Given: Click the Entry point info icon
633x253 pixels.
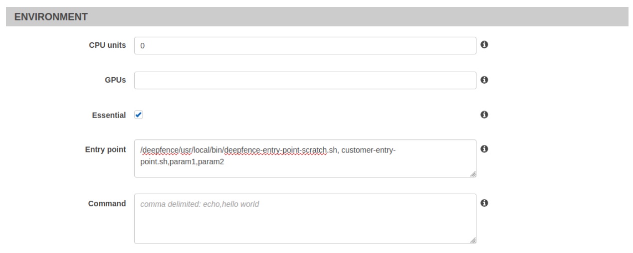Looking at the screenshot, I should click(483, 149).
